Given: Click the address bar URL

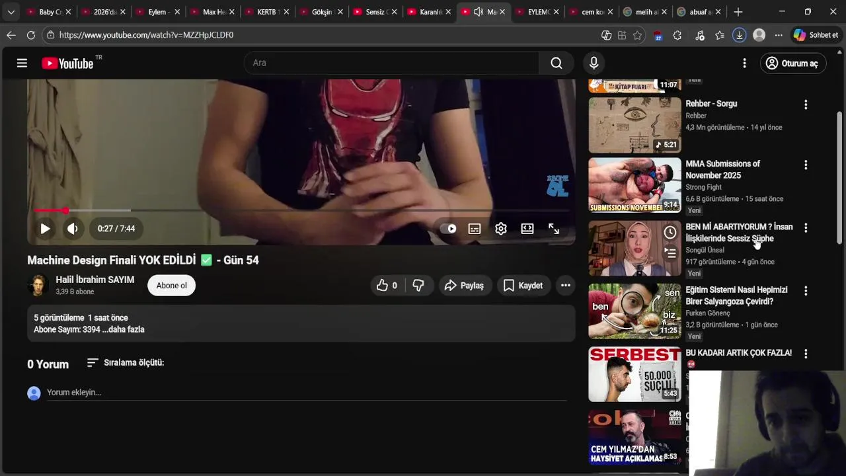Looking at the screenshot, I should coord(146,35).
